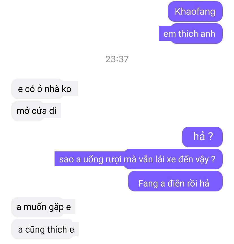Screen dimensions: 234x244
Task: Click the 'hả ?' sent message bubble
Action: point(202,137)
